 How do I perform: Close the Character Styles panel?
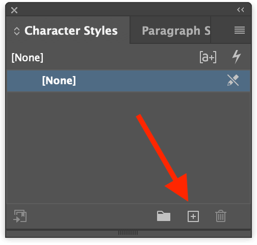[x=14, y=10]
